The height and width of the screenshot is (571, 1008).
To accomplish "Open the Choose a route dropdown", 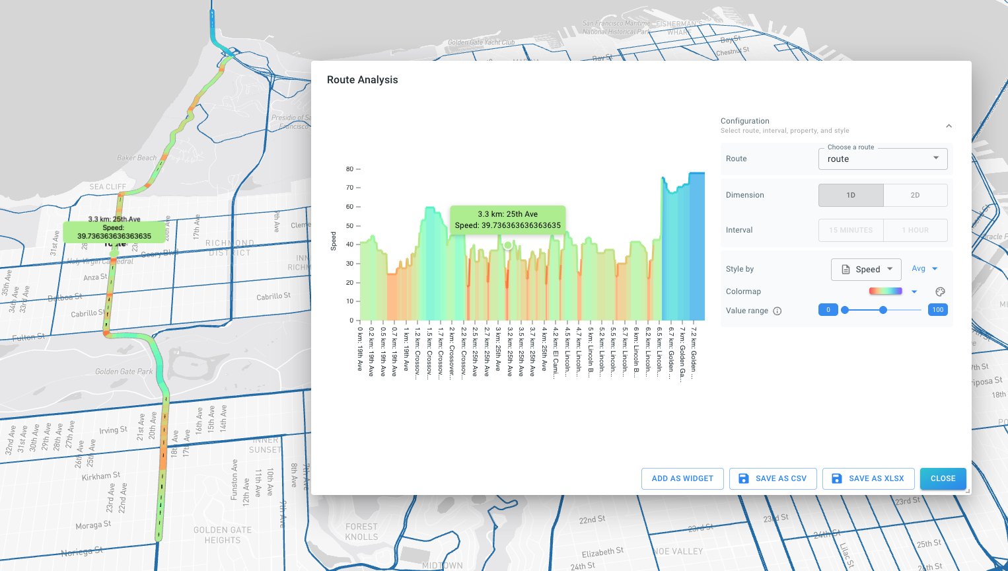I will point(882,159).
